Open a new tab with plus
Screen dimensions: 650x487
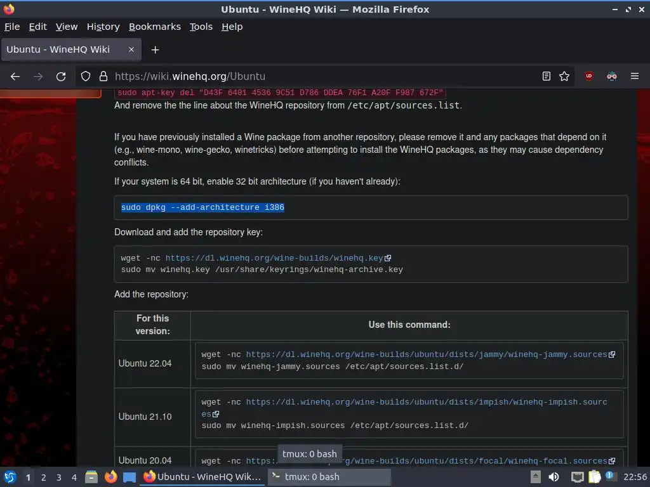coord(155,49)
